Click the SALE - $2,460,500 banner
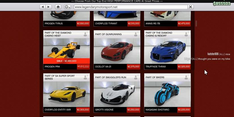The width and height of the screenshot is (234, 117). 67,61
